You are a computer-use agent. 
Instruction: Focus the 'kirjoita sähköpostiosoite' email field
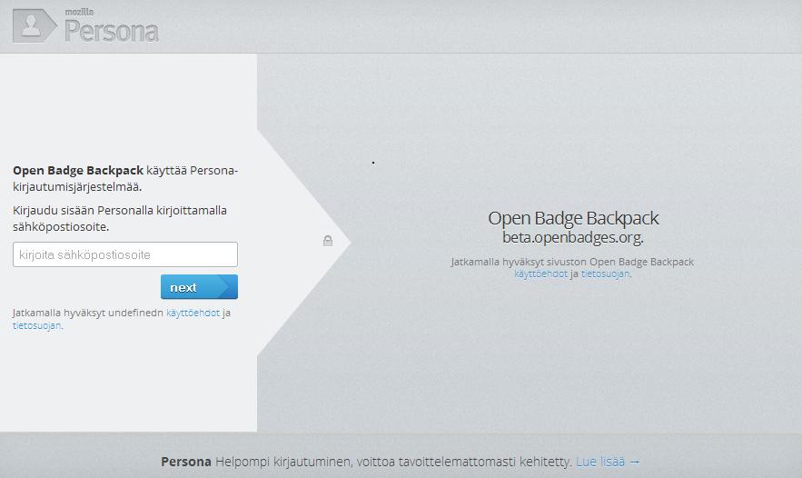click(125, 254)
